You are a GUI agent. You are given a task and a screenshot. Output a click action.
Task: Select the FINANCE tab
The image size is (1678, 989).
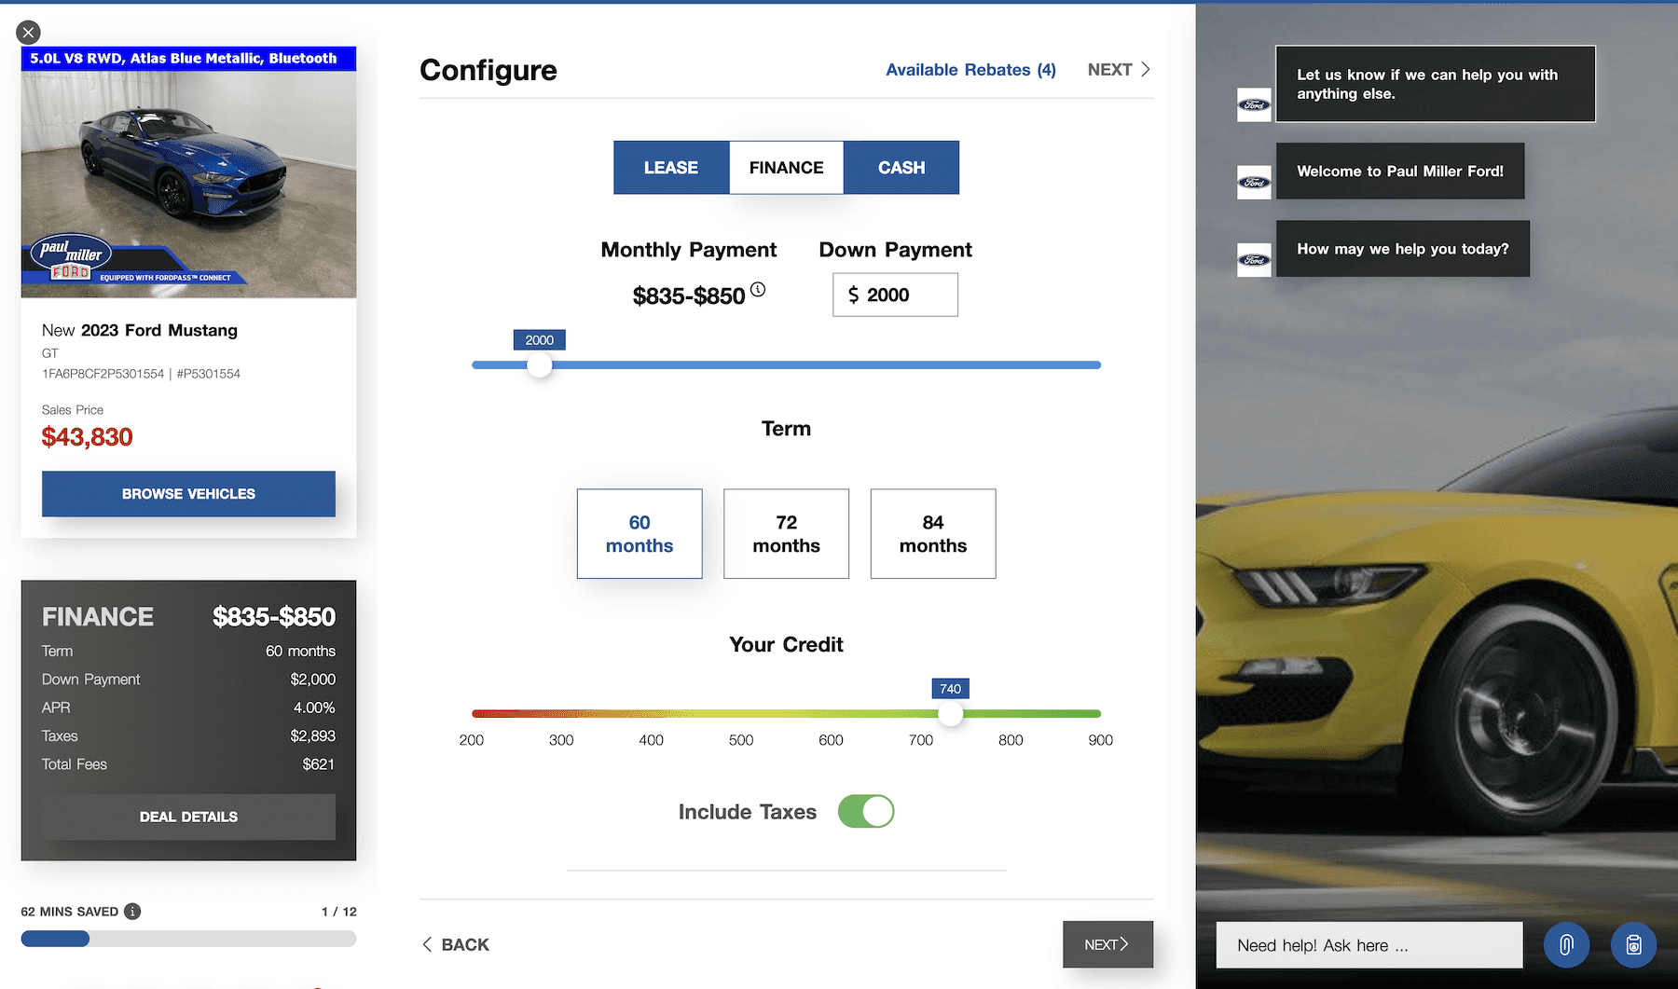786,168
